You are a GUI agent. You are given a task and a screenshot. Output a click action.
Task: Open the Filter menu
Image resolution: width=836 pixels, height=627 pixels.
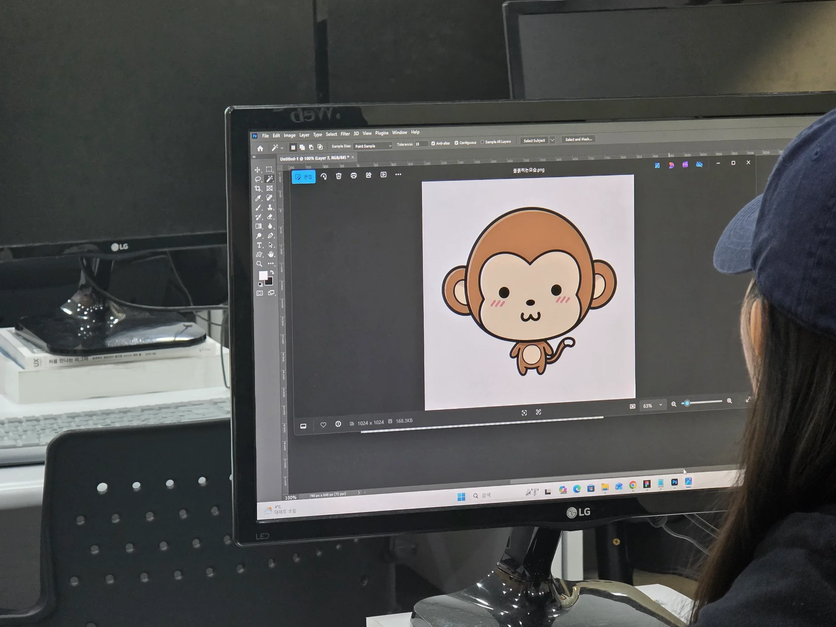click(345, 134)
